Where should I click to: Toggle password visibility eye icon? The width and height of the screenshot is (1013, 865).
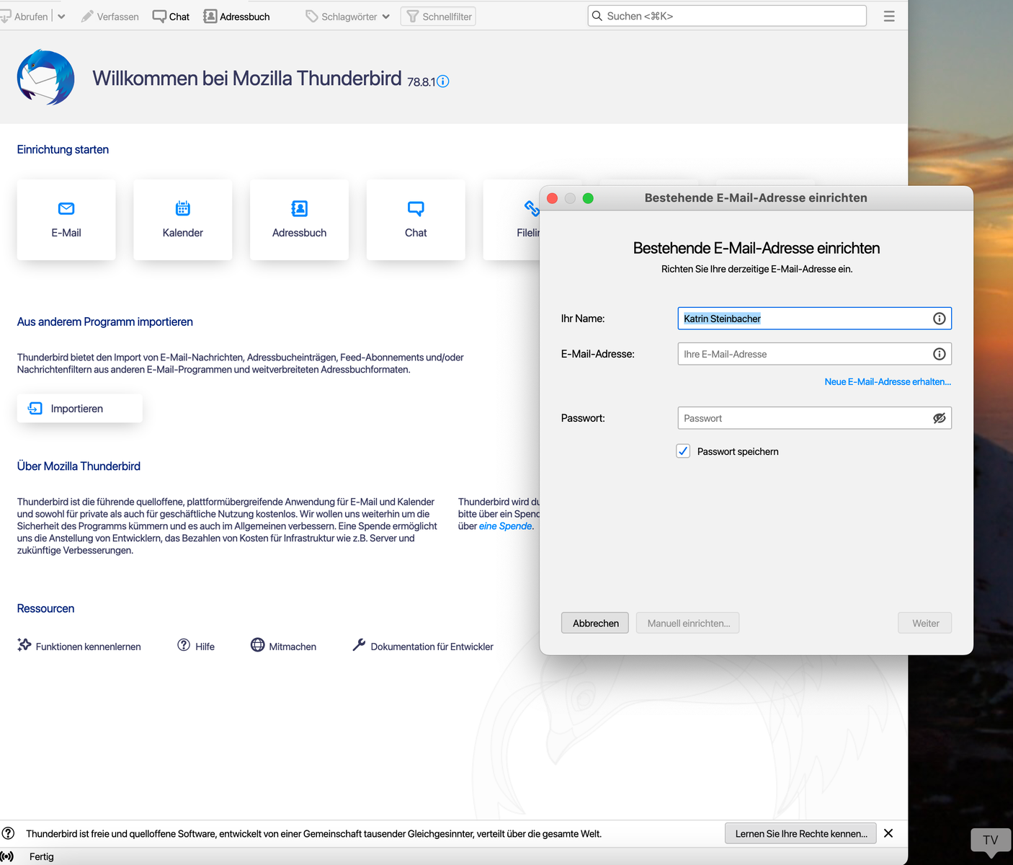[939, 418]
